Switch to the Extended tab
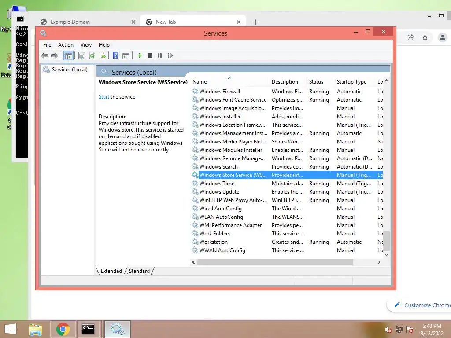The image size is (451, 338). [x=111, y=271]
